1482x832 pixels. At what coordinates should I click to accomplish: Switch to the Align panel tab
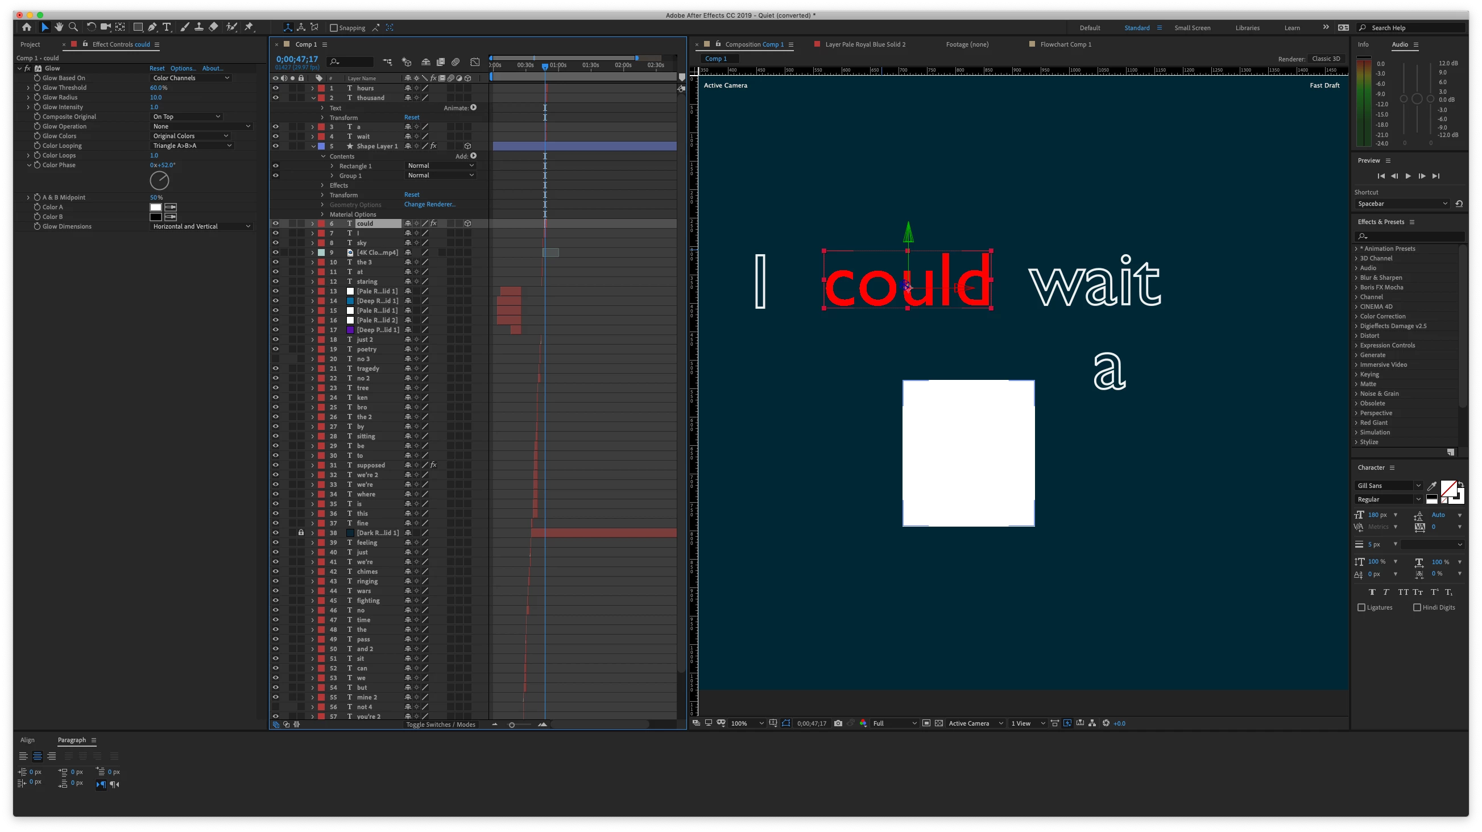[28, 740]
